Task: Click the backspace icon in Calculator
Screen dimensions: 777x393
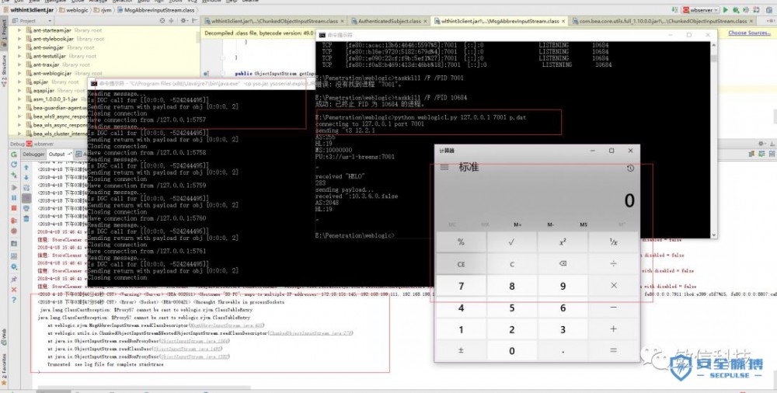Action: click(563, 264)
